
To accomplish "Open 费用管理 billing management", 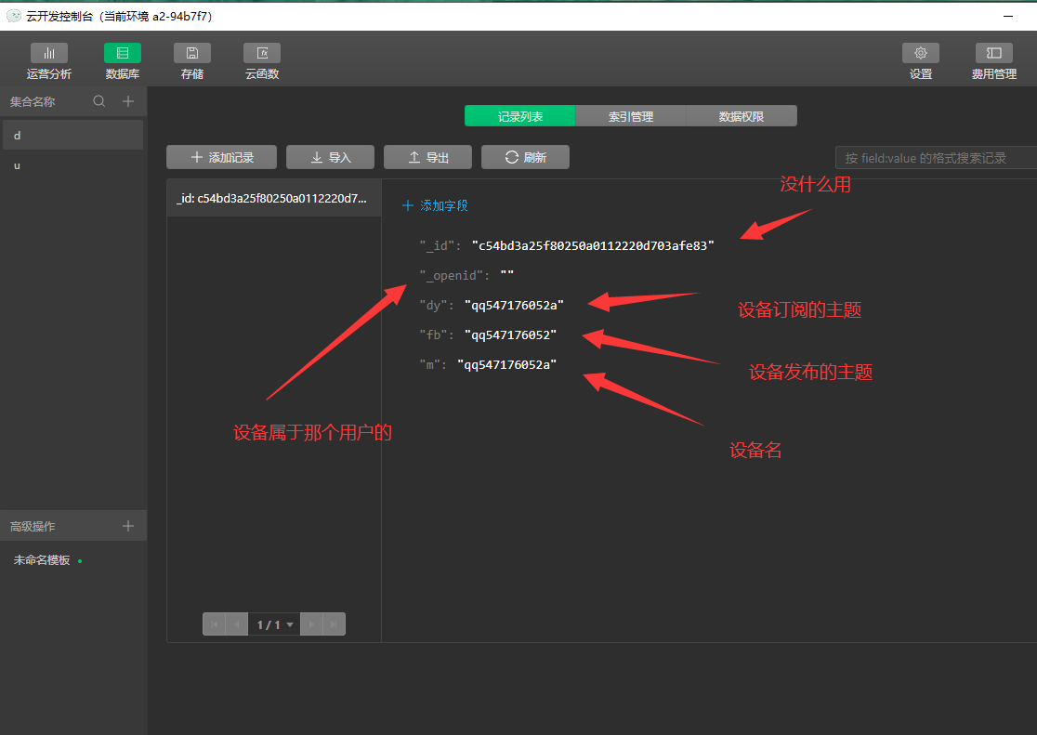I will (x=993, y=61).
